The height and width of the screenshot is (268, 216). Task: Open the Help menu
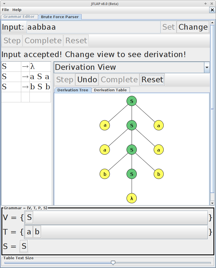(x=17, y=10)
